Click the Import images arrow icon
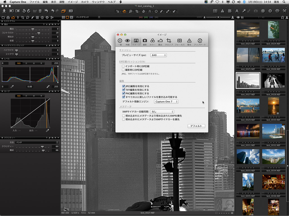Screen dimensions: 289x216 click(x=4, y=11)
